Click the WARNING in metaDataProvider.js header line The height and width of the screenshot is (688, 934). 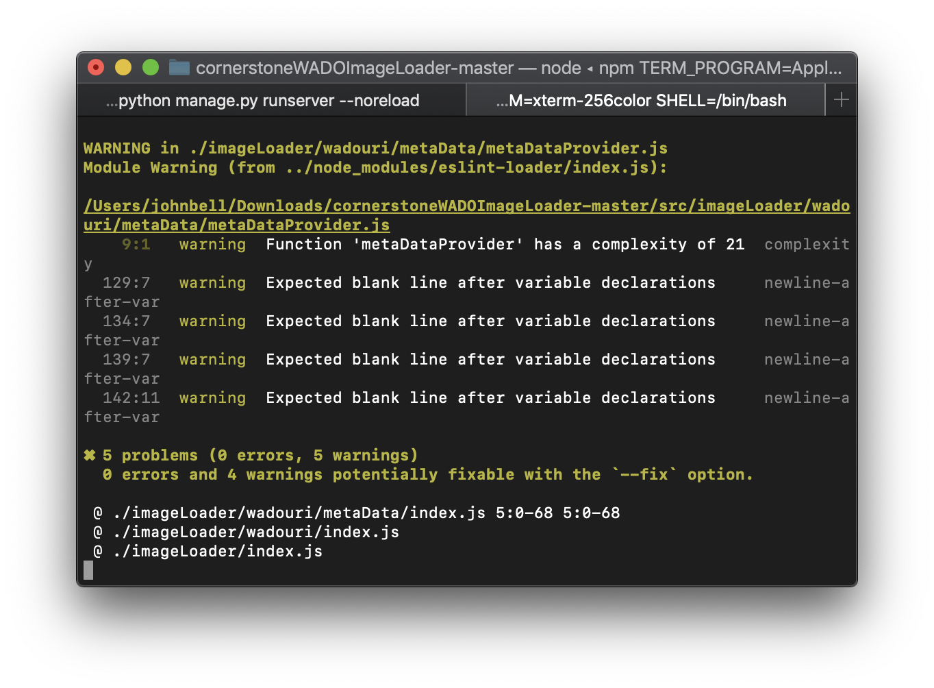pos(375,148)
